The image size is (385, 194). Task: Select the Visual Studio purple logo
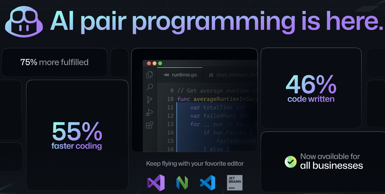[x=156, y=183]
